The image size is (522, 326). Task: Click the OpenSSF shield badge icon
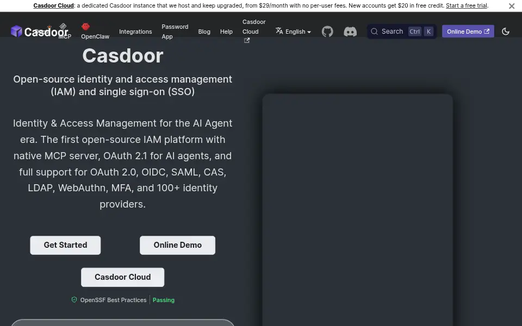click(x=74, y=300)
